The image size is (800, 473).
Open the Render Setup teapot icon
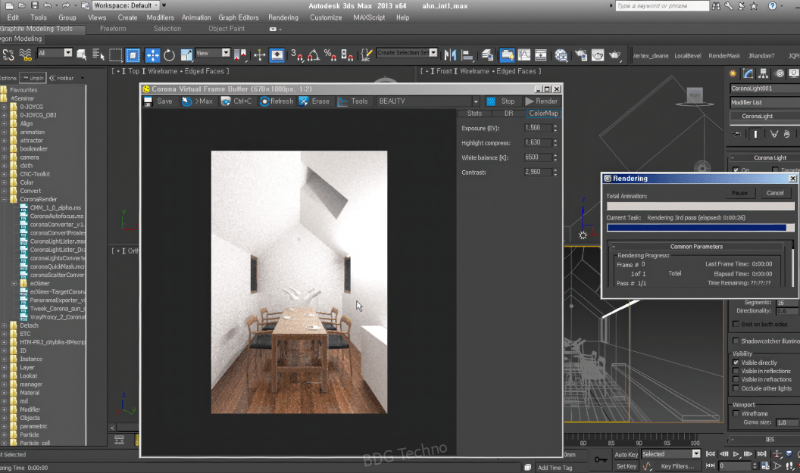[581, 55]
